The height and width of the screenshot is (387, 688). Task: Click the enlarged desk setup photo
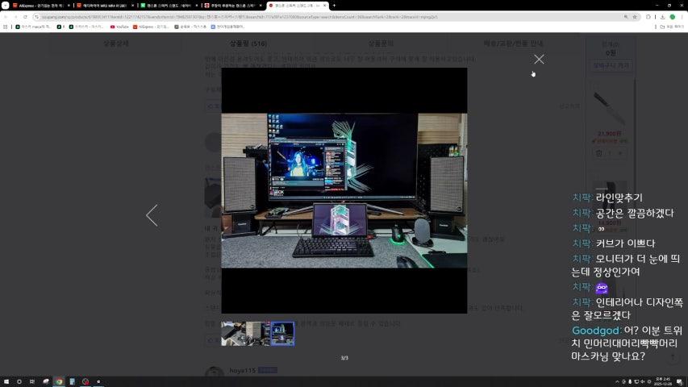click(x=344, y=190)
